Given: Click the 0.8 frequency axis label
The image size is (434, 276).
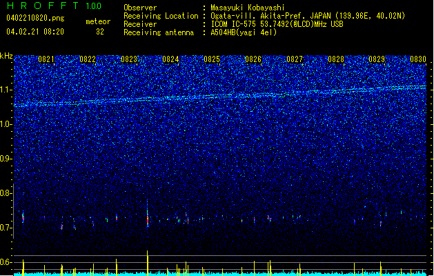Looking at the screenshot, I should point(6,193).
